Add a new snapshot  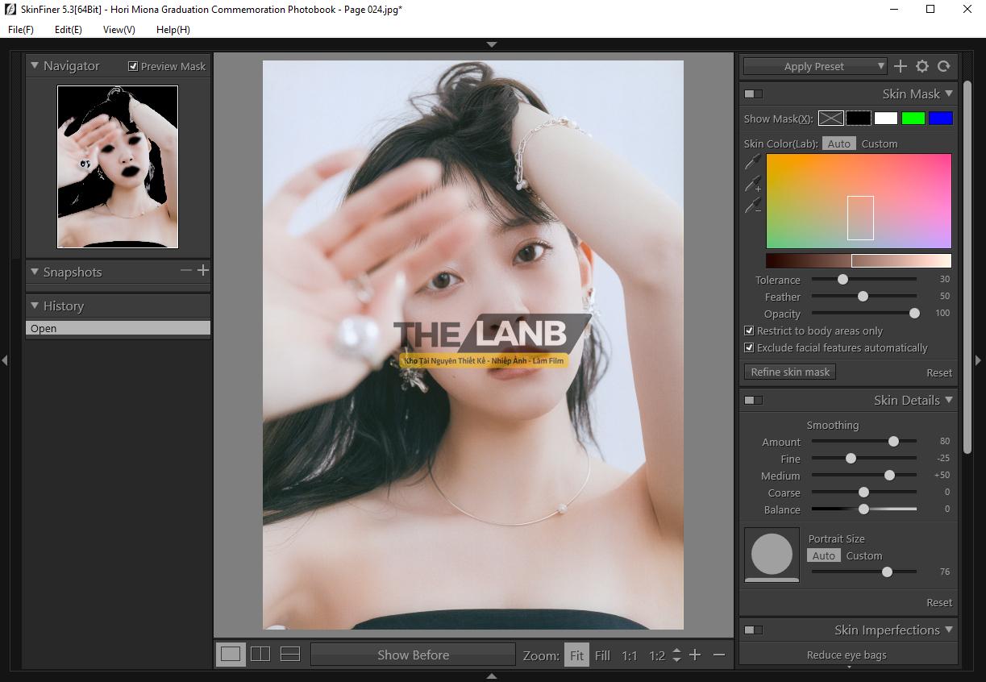tap(203, 271)
